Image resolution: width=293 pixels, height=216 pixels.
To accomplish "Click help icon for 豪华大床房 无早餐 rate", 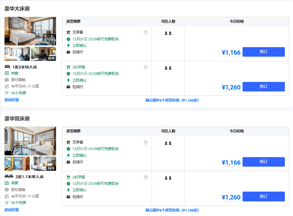I will (146, 33).
